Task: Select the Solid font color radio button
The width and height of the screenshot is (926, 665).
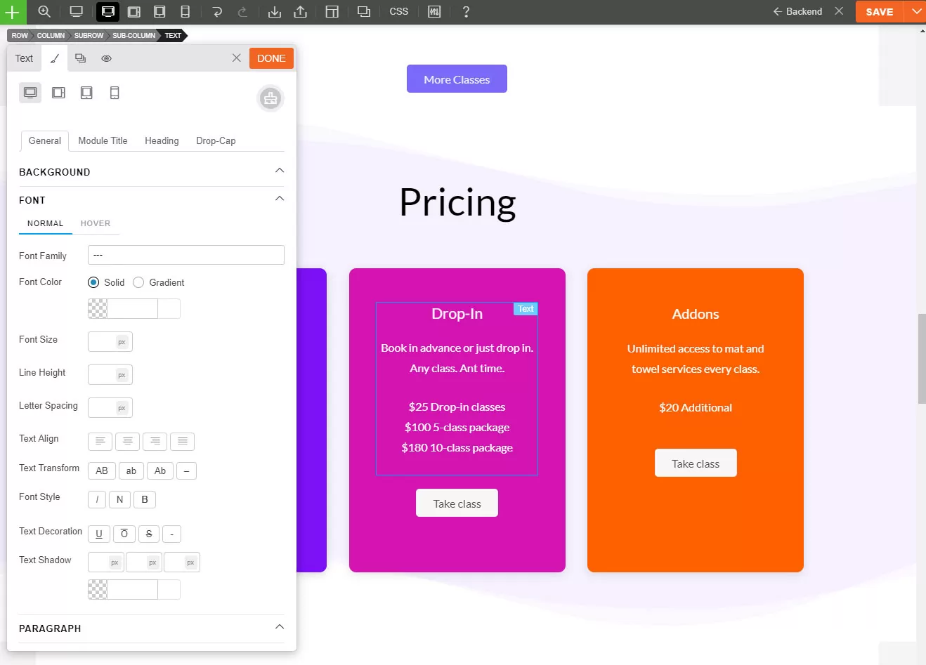Action: click(93, 282)
